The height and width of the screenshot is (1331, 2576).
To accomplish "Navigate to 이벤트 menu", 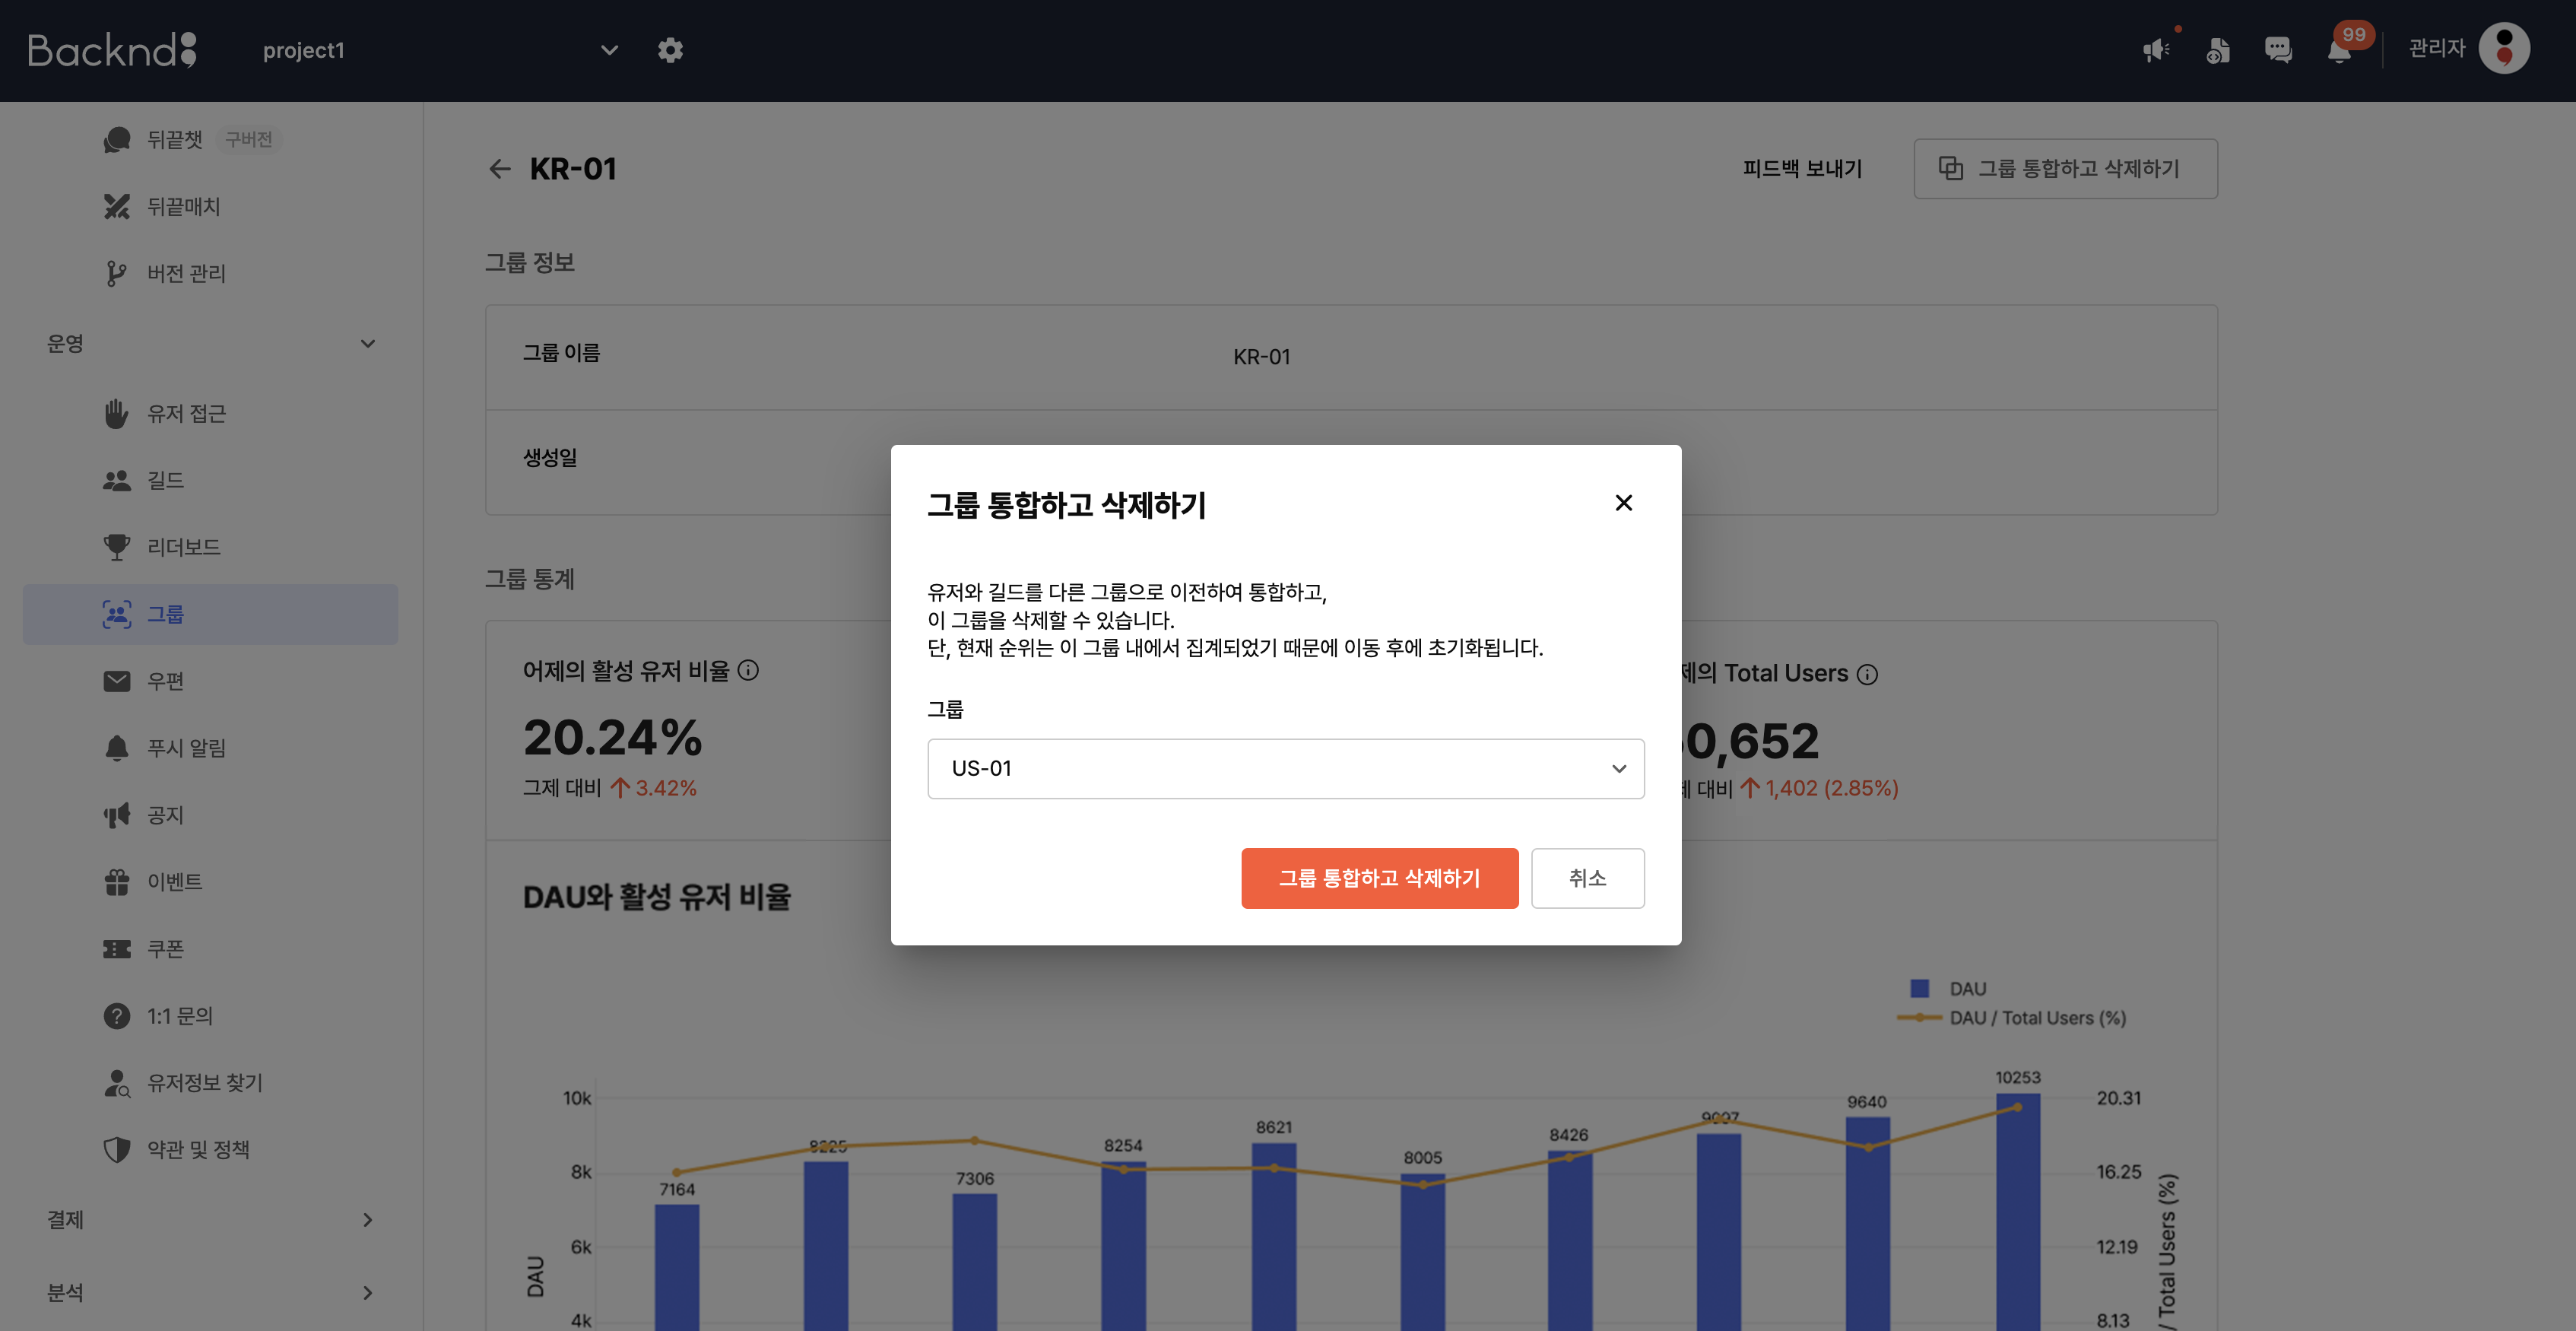I will (x=174, y=882).
